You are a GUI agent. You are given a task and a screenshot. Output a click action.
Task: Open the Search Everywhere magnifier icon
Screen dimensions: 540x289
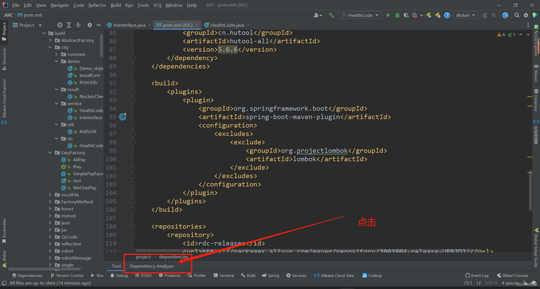click(517, 15)
